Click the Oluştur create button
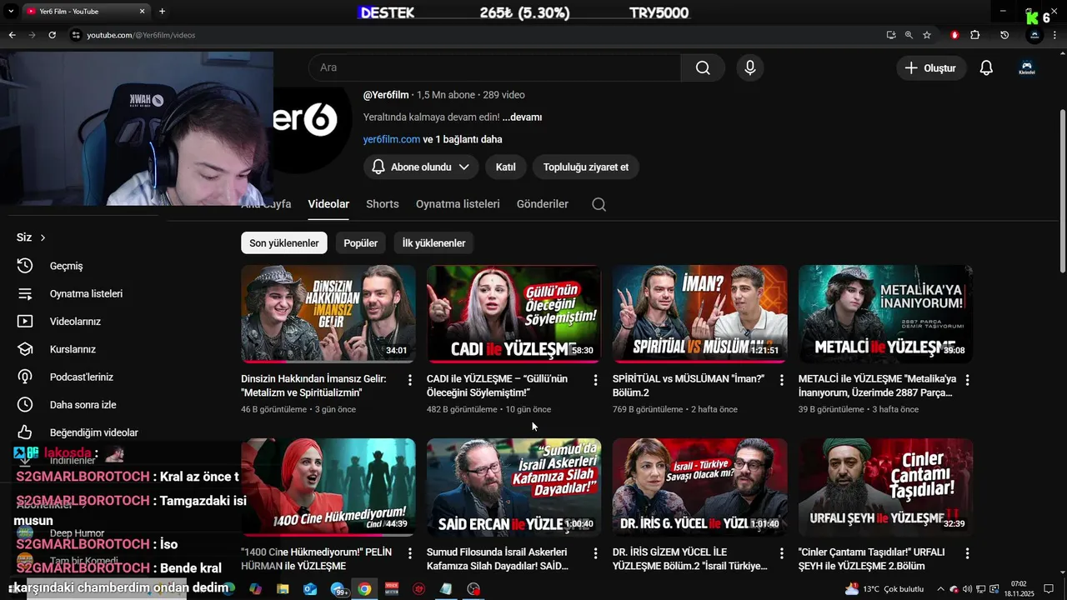 932,67
